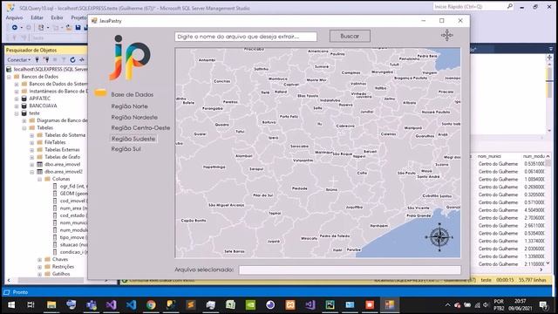This screenshot has width=558, height=314.
Task: Click the yellow folder icon beside Base de Dados
Action: tap(101, 93)
